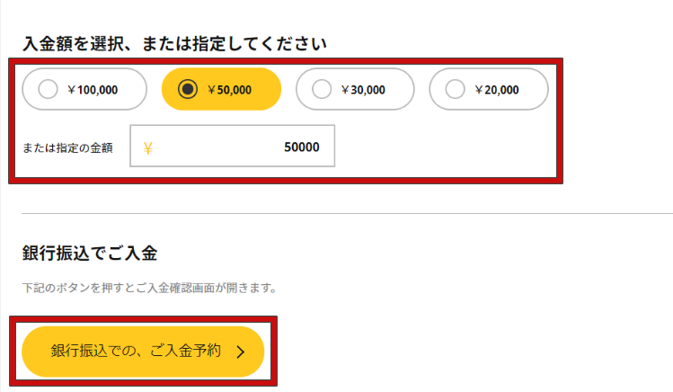673x392 pixels.
Task: Click the ¥50,000 amount label text
Action: [229, 89]
